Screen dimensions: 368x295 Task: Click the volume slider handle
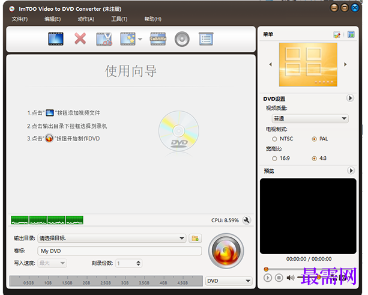tap(319, 278)
